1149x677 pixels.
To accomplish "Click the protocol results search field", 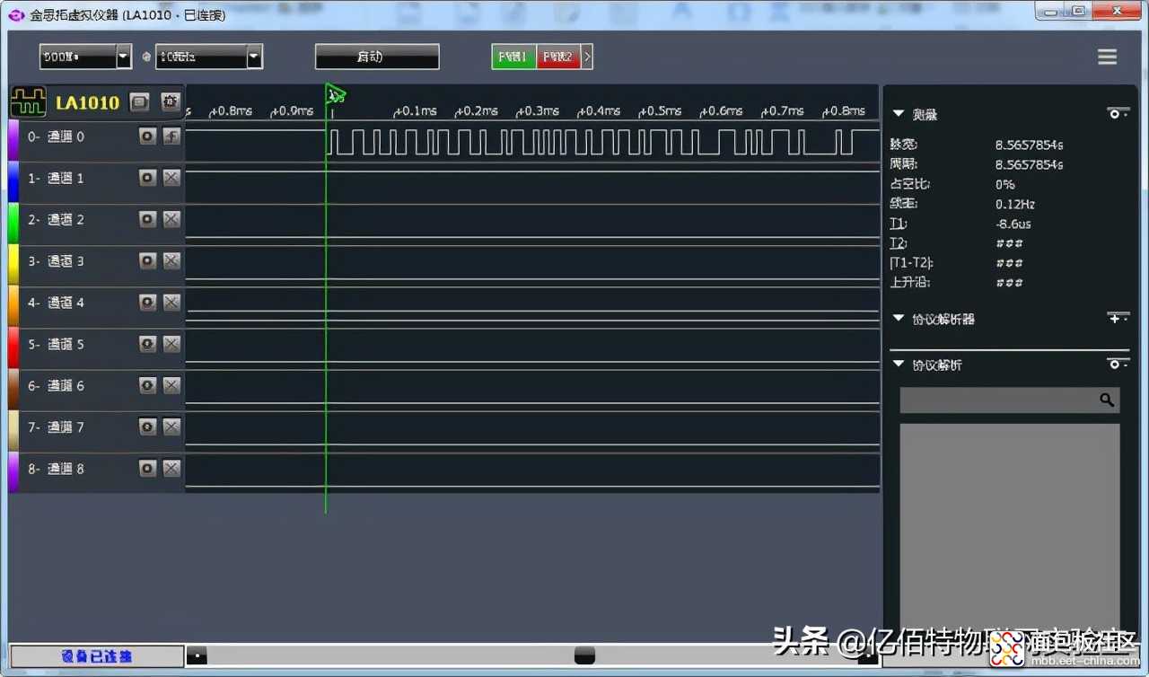I will coord(1010,400).
